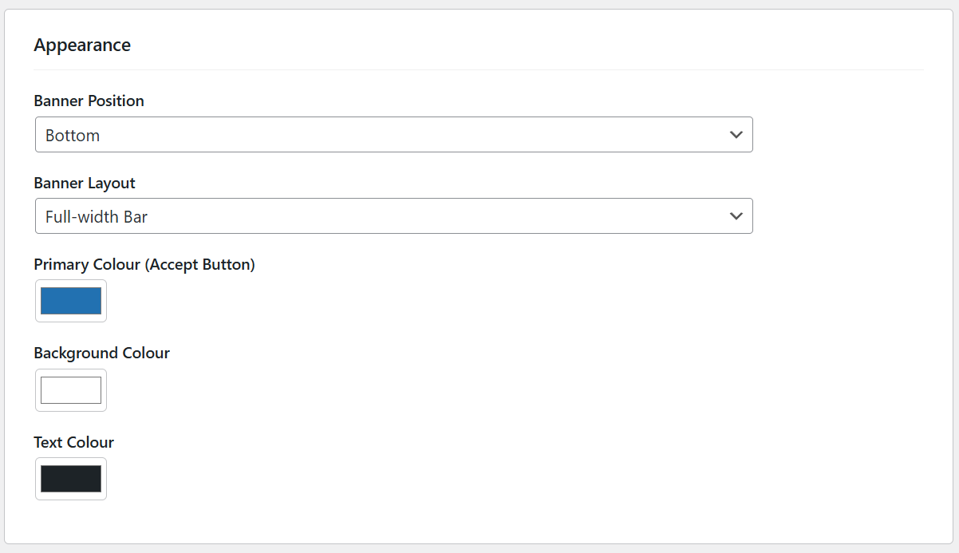Screen dimensions: 959x553
Task: Open the blue Primary Colour picker
Action: pos(71,301)
